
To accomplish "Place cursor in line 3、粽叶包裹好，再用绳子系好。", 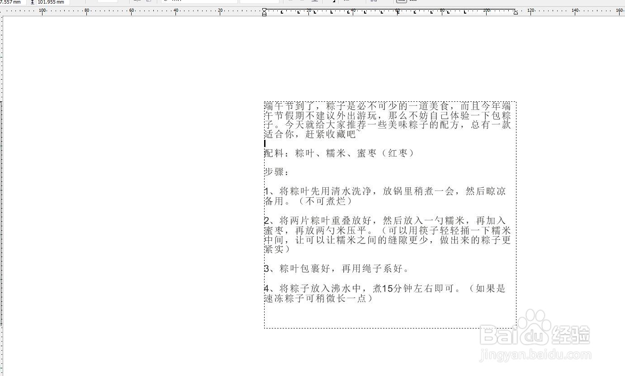I will click(337, 269).
